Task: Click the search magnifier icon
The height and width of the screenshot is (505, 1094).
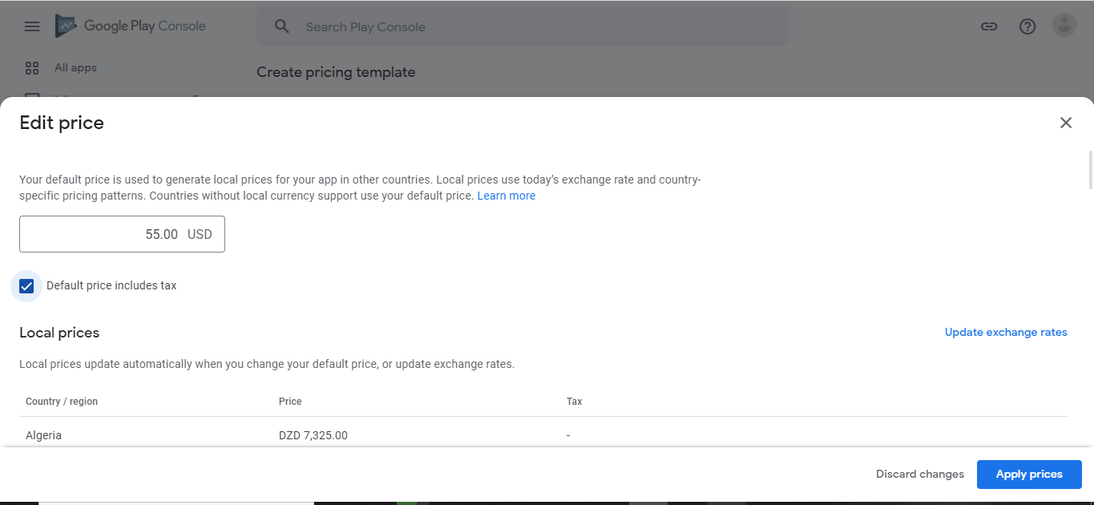Action: [281, 26]
